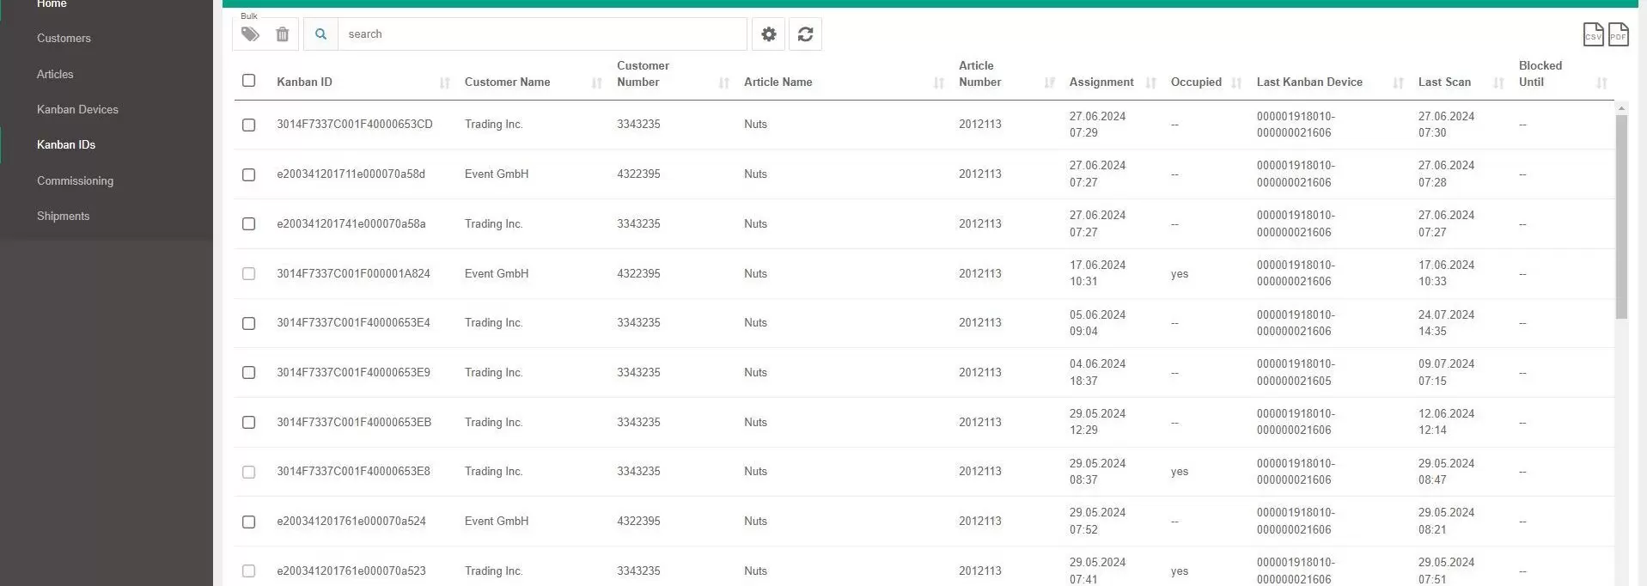This screenshot has height=586, width=1647.
Task: Click the scrollbar up arrow
Action: [x=1621, y=108]
